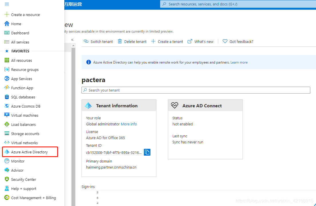Select the Create a resource label
Screen dimensions: 316x206
(x=25, y=15)
